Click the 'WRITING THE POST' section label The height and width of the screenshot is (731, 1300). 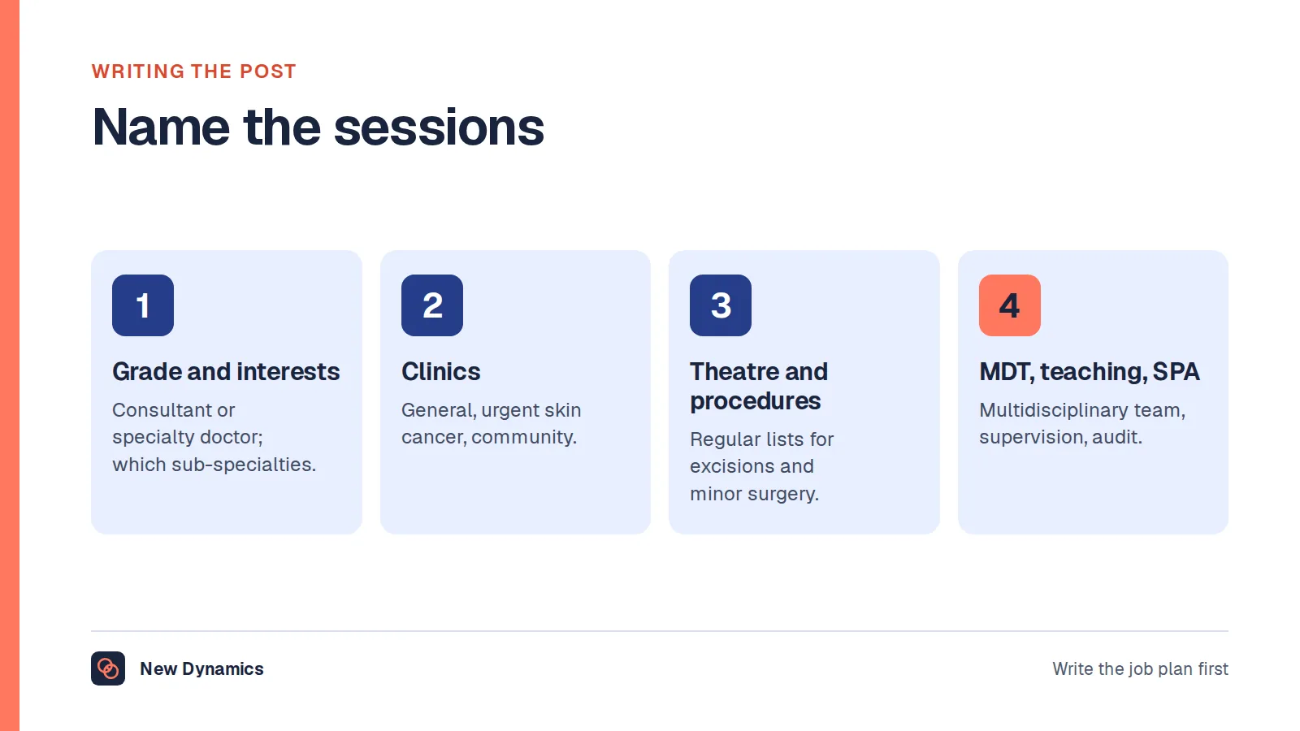pos(194,71)
